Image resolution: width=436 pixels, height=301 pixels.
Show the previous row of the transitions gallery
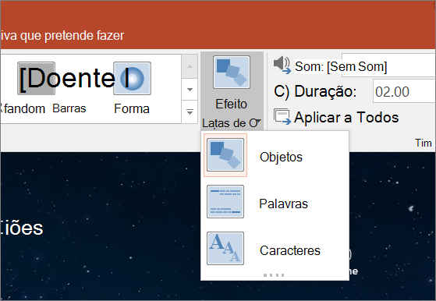tap(190, 66)
